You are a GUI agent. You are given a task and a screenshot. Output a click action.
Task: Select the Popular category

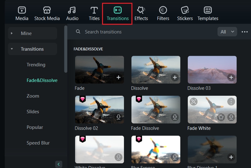(35, 127)
